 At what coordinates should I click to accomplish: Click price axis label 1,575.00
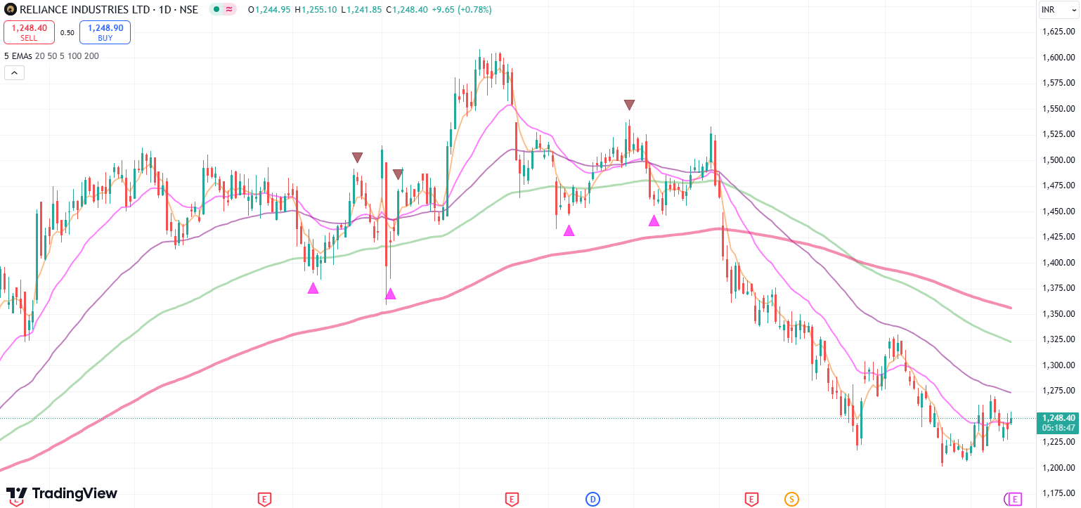pyautogui.click(x=1057, y=83)
